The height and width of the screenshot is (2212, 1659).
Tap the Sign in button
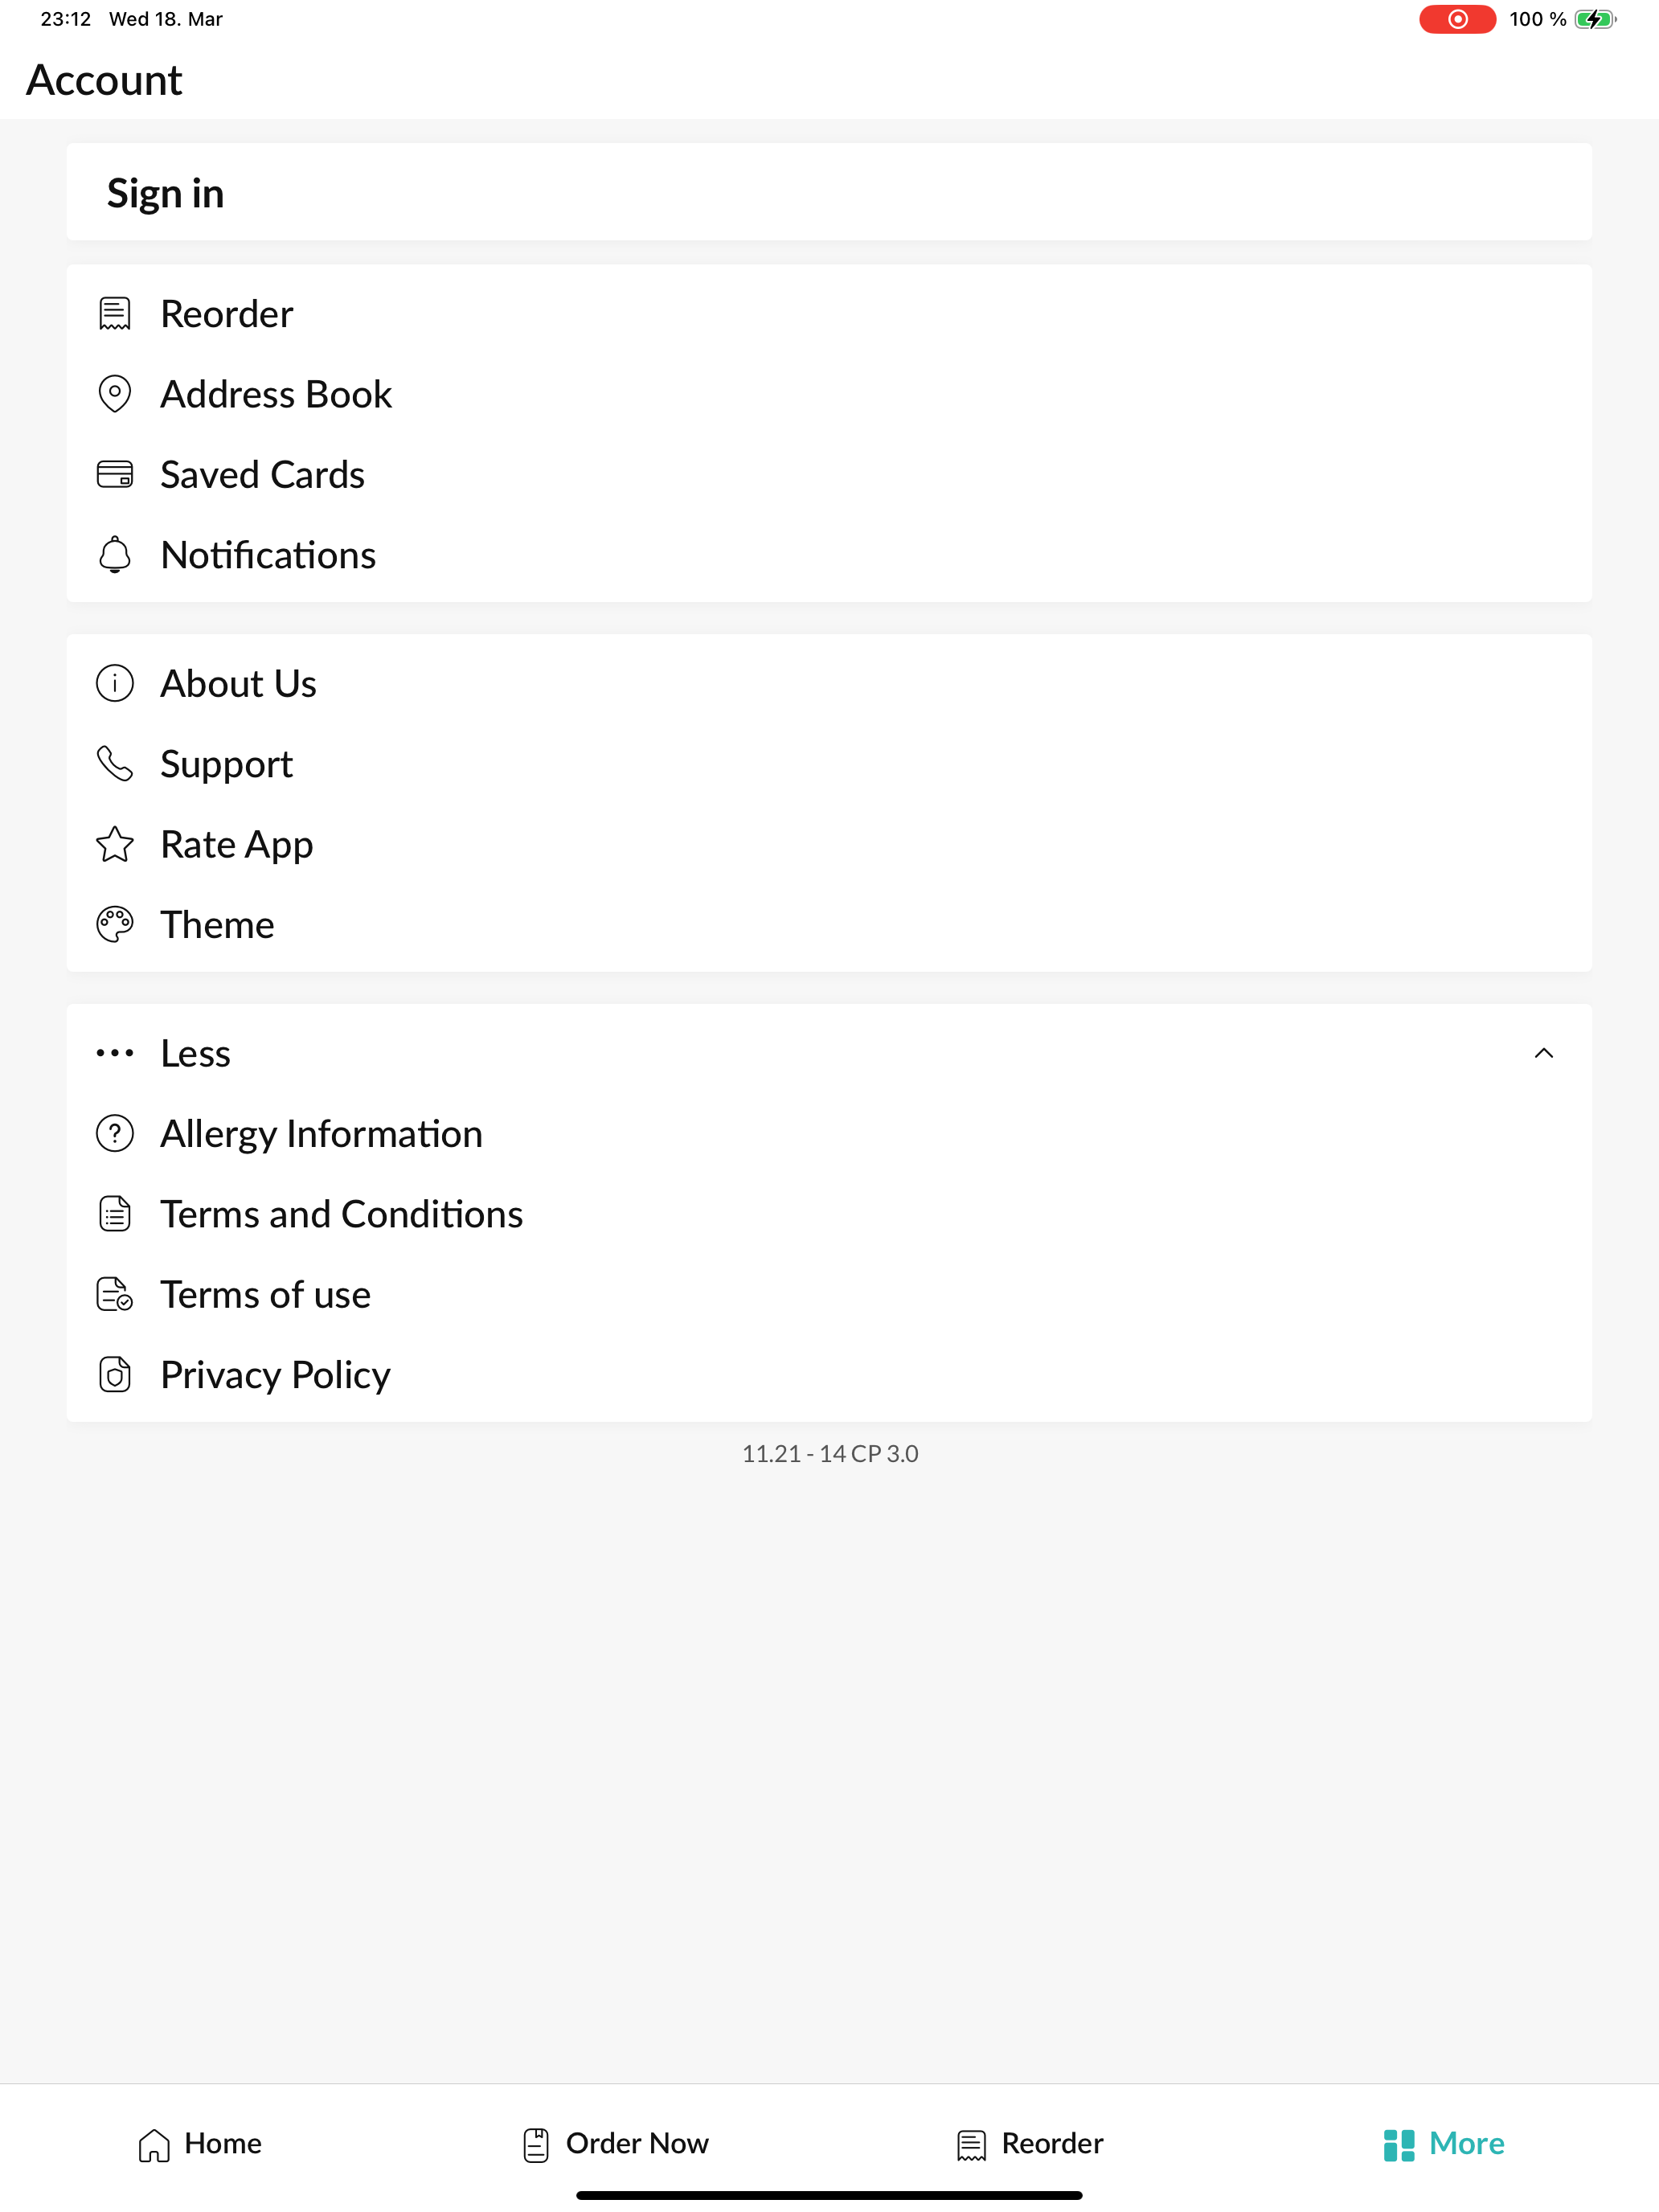(829, 192)
